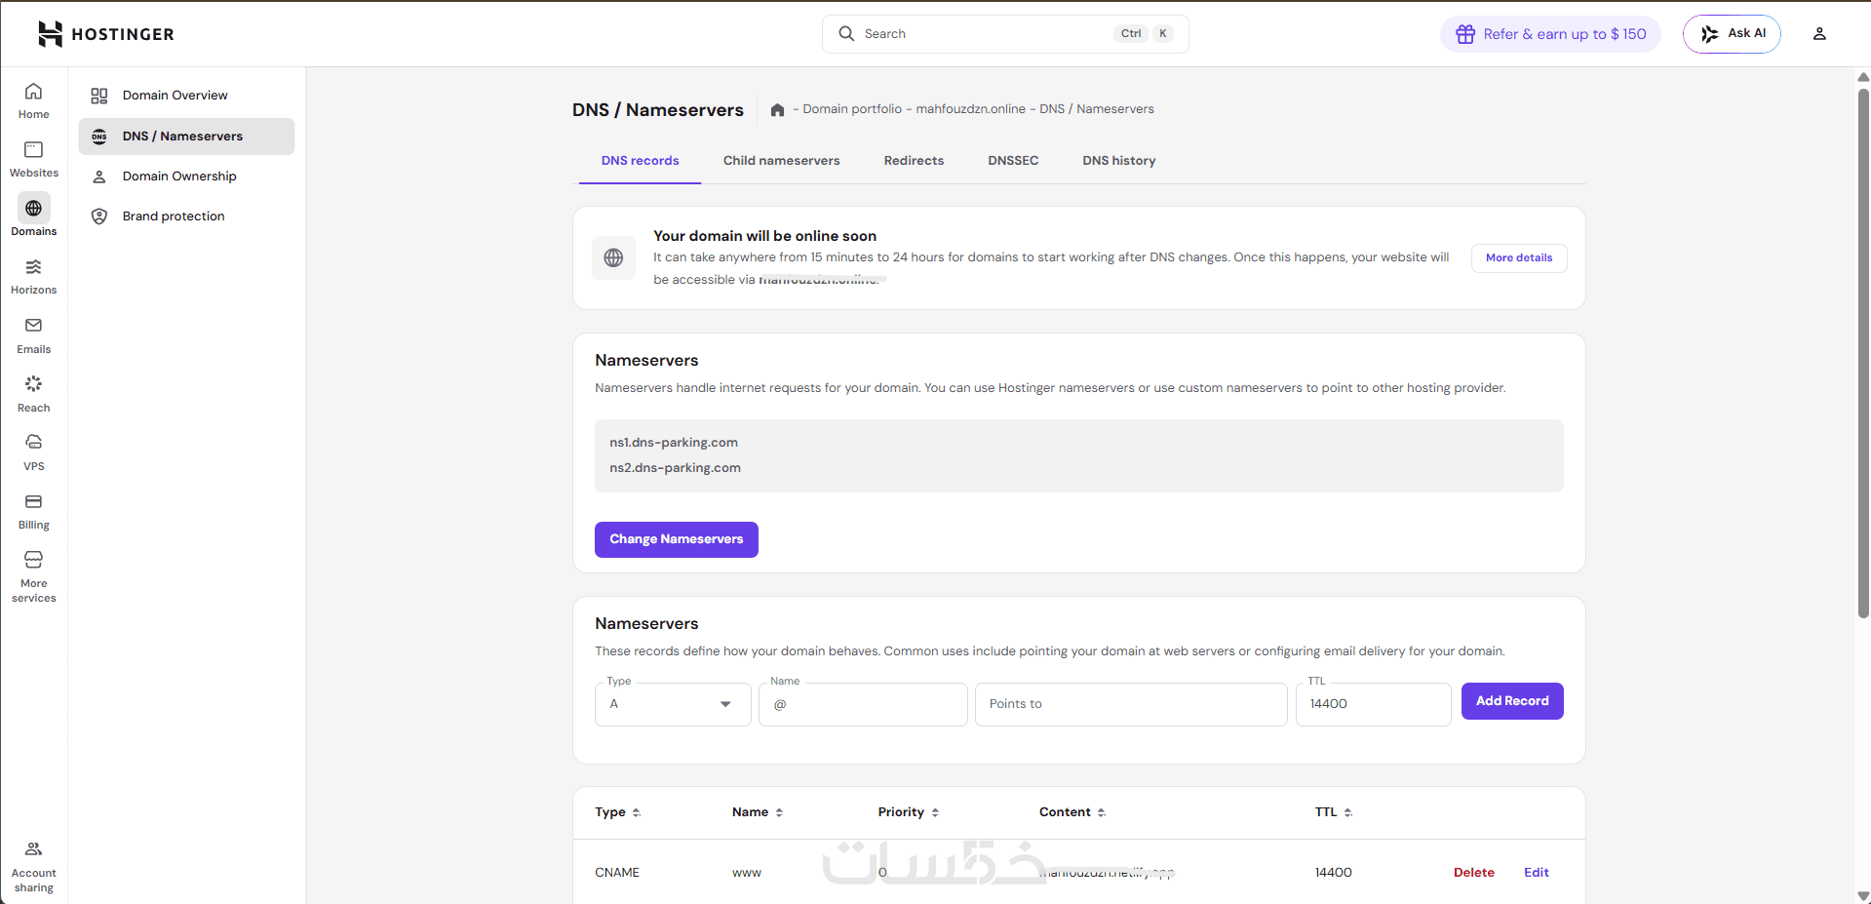
Task: Open the Billing icon in sidebar
Action: 33,510
